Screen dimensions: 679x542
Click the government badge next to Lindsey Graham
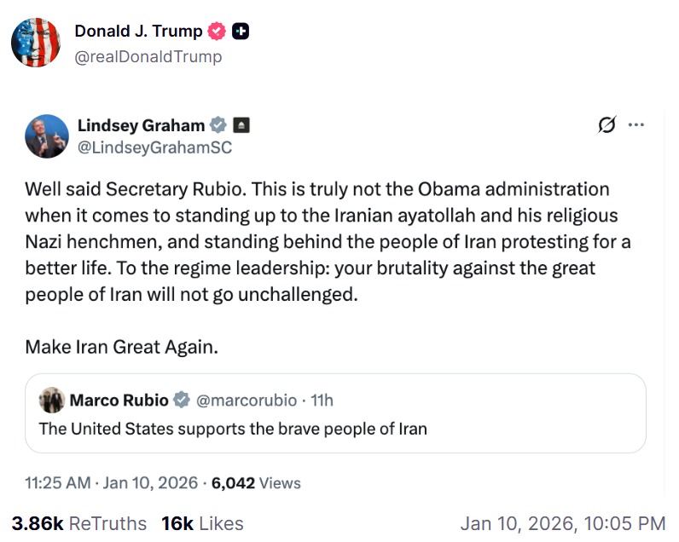[x=241, y=125]
